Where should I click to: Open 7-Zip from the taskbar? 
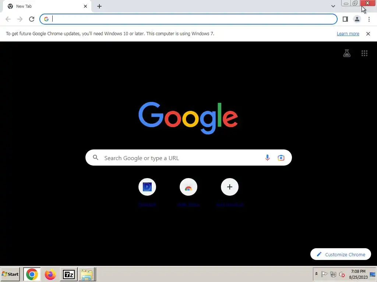point(69,274)
